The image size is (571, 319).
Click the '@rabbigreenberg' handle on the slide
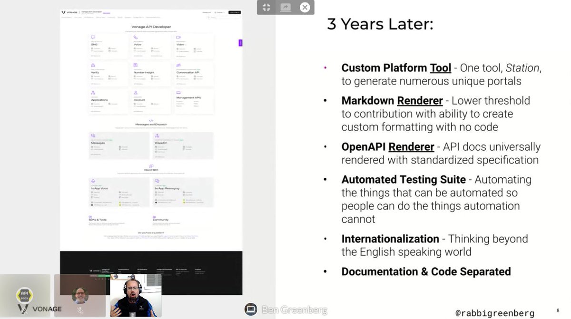(495, 313)
